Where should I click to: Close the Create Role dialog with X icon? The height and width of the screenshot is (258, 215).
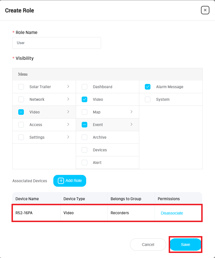tap(205, 10)
